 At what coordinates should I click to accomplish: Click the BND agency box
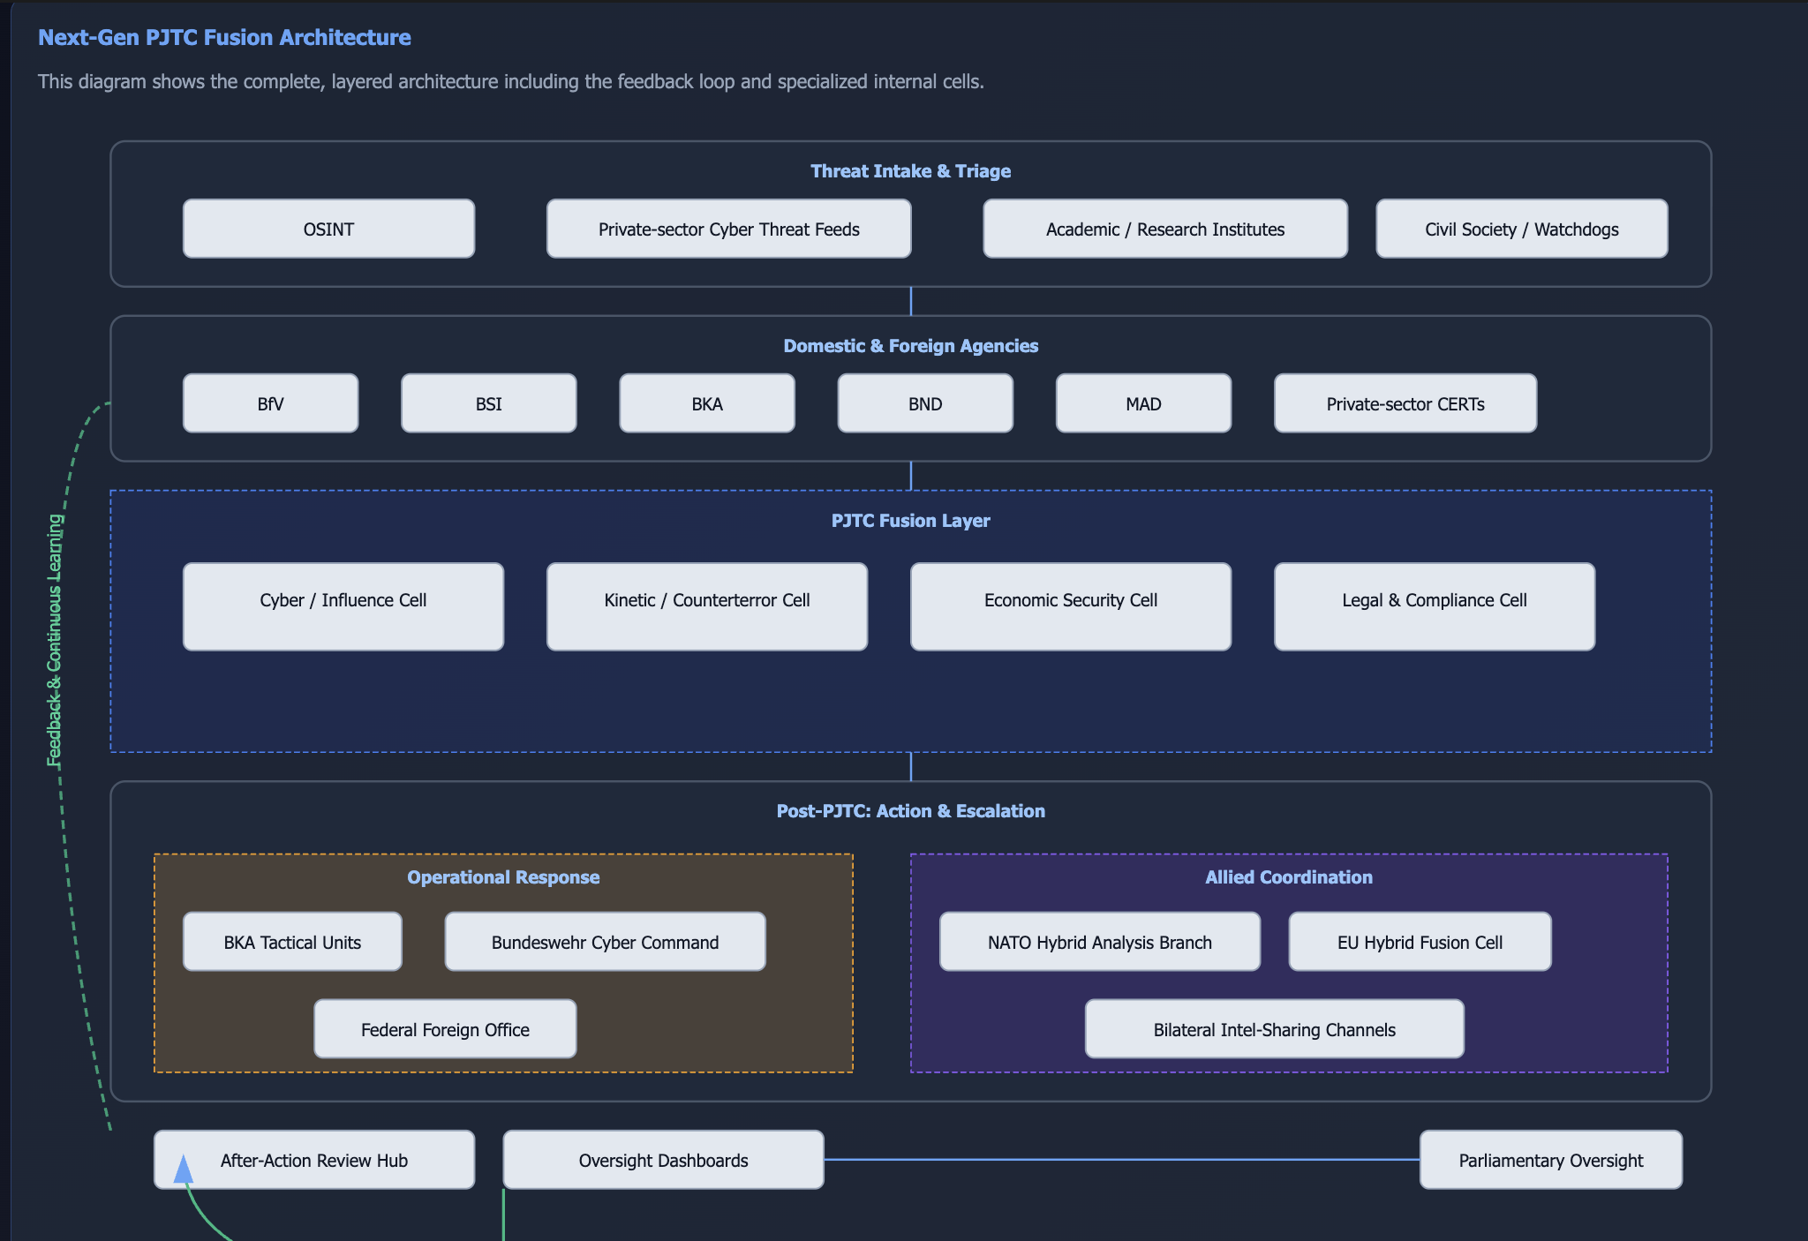coord(924,403)
